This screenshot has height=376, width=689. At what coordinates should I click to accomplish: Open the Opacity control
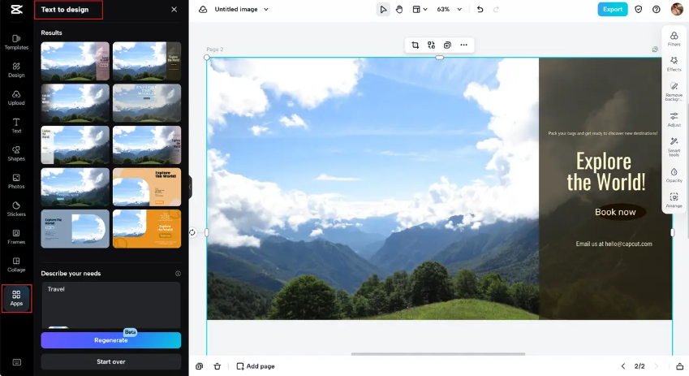pos(674,175)
